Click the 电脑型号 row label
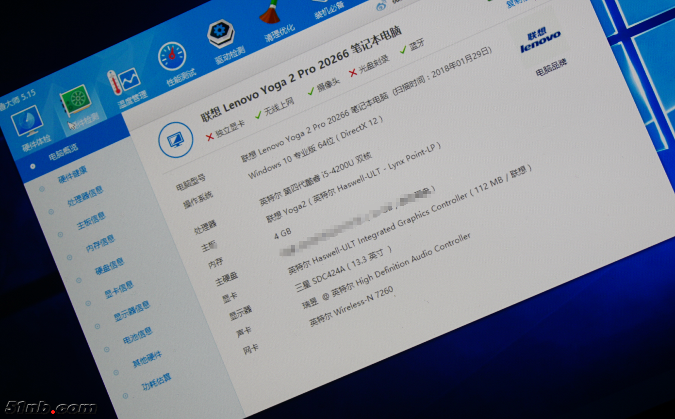The width and height of the screenshot is (675, 419). click(190, 182)
